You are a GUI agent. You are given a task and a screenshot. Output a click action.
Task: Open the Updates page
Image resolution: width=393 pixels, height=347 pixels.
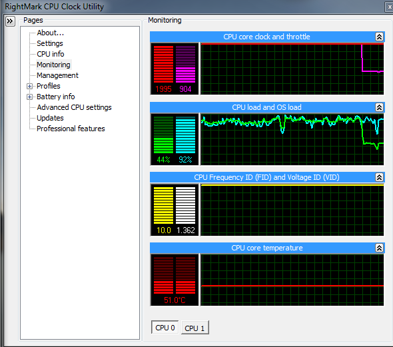coord(50,118)
